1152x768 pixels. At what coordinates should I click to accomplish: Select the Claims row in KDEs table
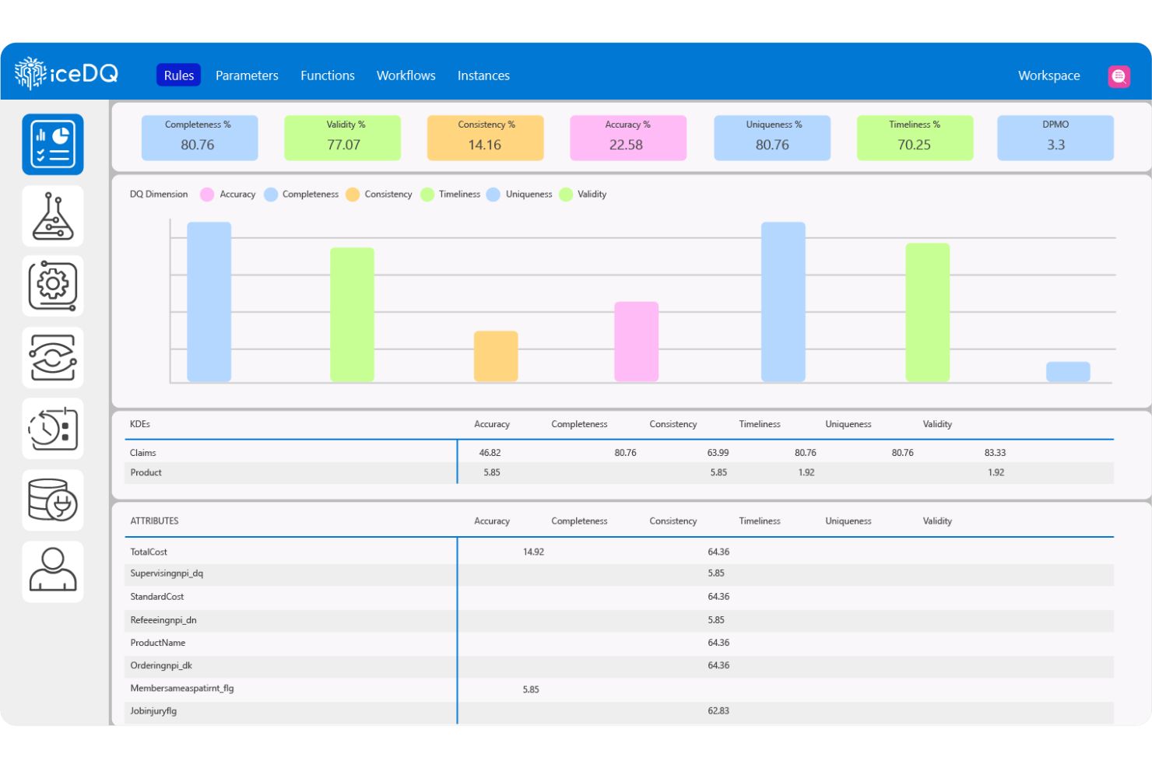click(619, 452)
